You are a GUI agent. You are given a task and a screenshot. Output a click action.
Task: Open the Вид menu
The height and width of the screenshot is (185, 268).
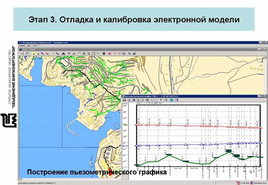(x=29, y=45)
